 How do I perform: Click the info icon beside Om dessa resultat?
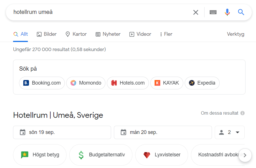tap(242, 113)
